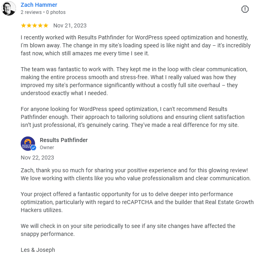Click the Results Pathfinder owner name

(64, 140)
